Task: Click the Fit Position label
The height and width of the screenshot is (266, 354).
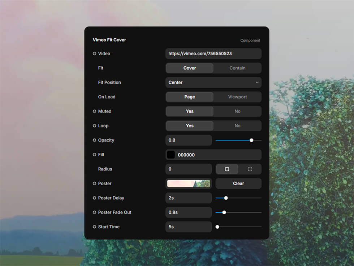Action: click(x=109, y=83)
